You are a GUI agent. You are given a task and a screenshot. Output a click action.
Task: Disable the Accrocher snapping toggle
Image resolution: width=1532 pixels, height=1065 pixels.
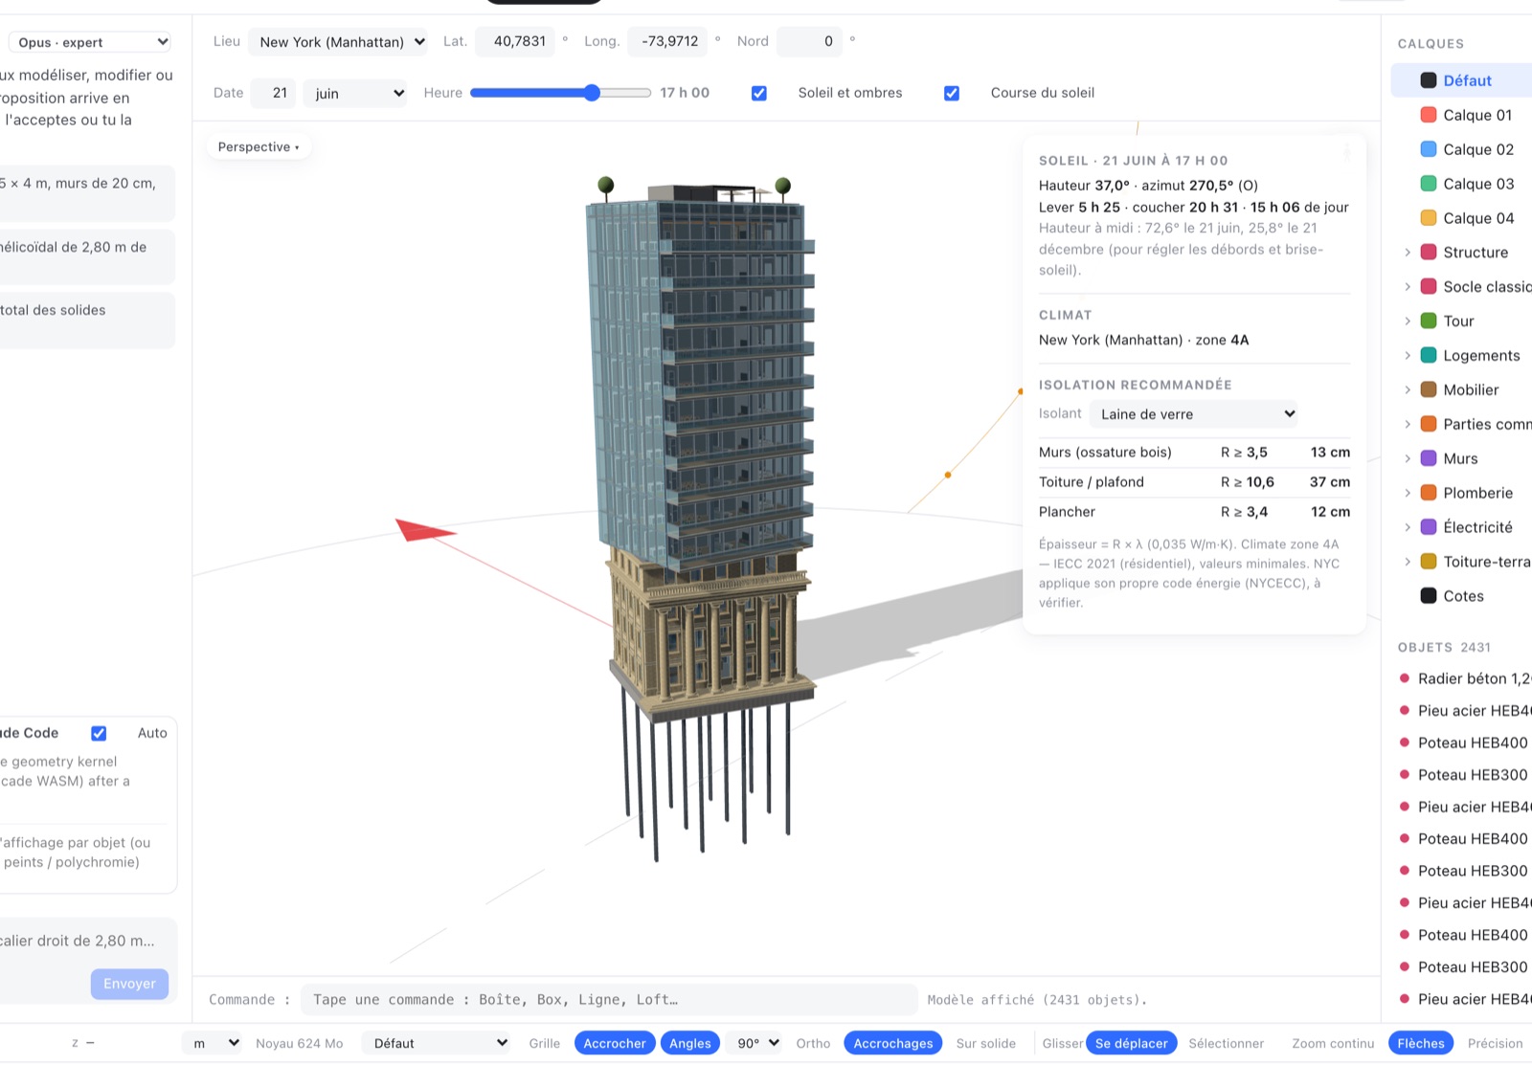click(x=615, y=1043)
